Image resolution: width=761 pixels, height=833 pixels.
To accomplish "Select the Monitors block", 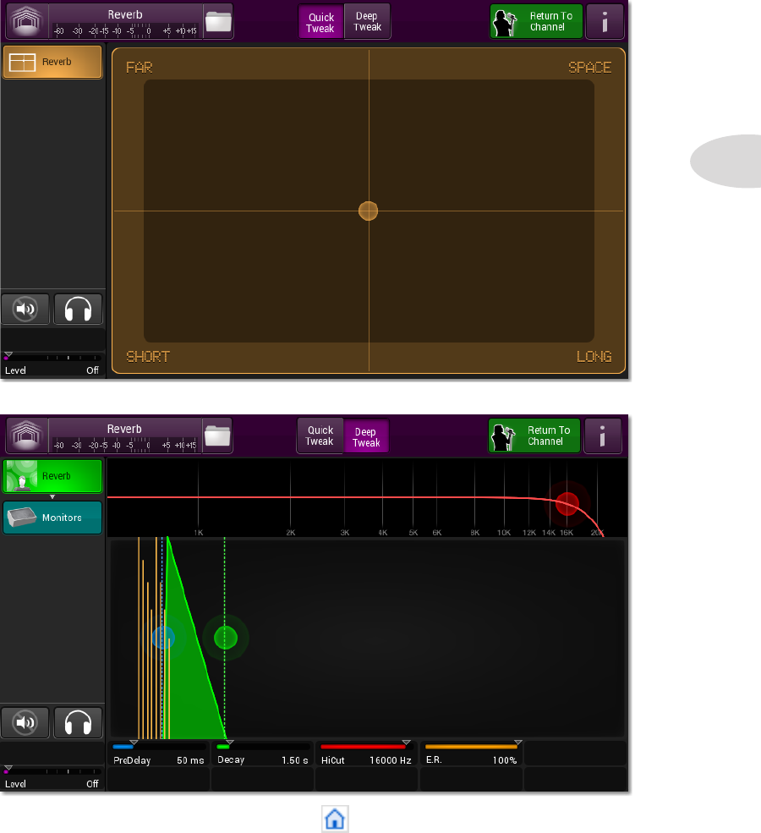I will point(52,518).
